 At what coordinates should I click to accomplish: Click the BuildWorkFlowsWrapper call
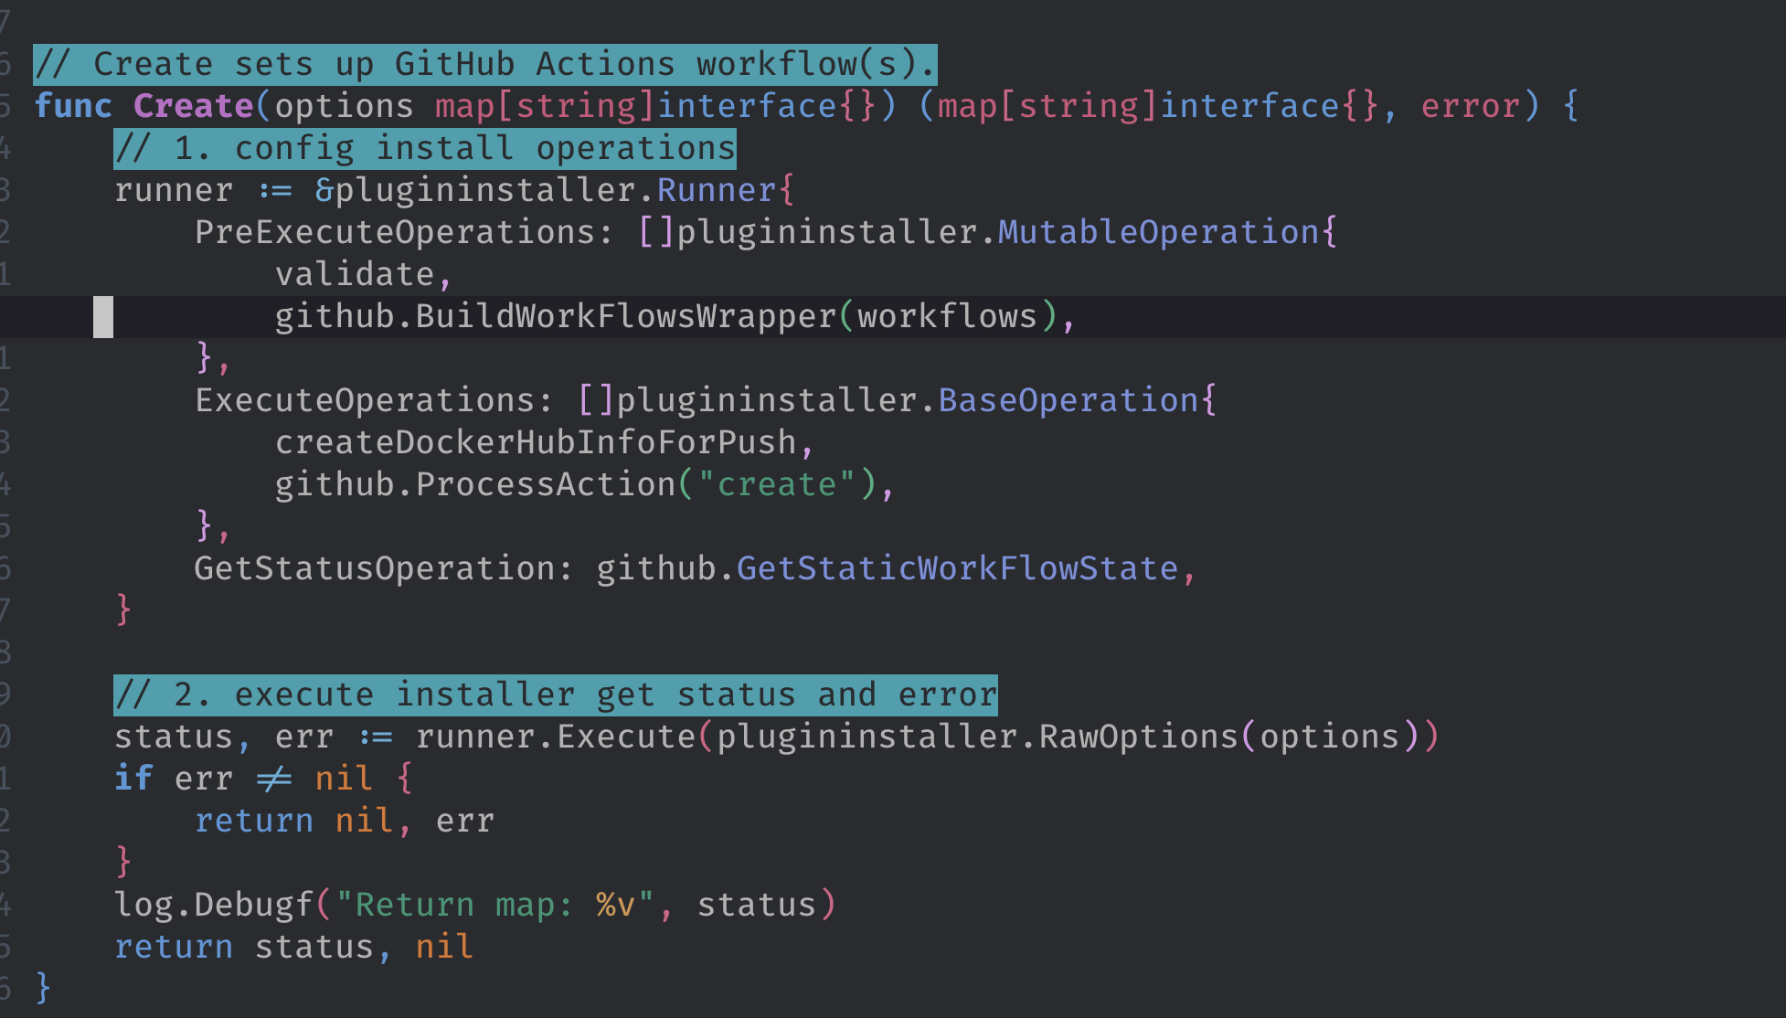[626, 316]
